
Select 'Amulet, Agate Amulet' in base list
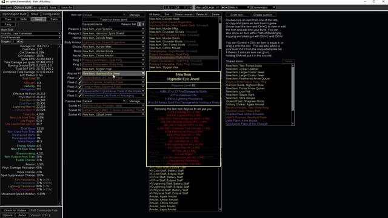tap(163, 196)
